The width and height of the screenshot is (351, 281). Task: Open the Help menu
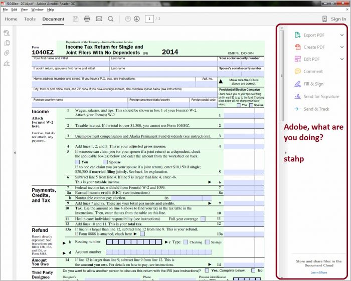(51, 10)
